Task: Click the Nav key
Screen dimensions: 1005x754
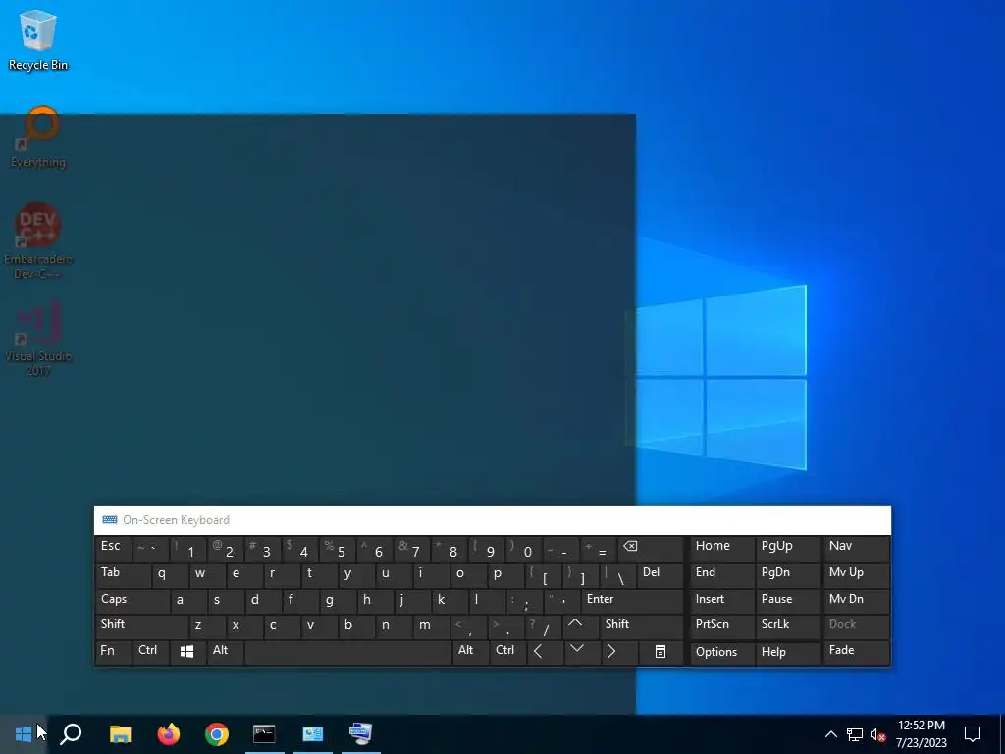Action: (856, 548)
